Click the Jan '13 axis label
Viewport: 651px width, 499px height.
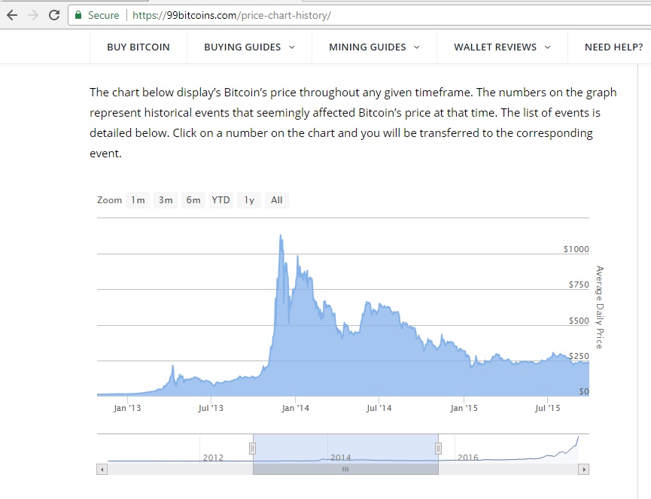[x=127, y=408]
